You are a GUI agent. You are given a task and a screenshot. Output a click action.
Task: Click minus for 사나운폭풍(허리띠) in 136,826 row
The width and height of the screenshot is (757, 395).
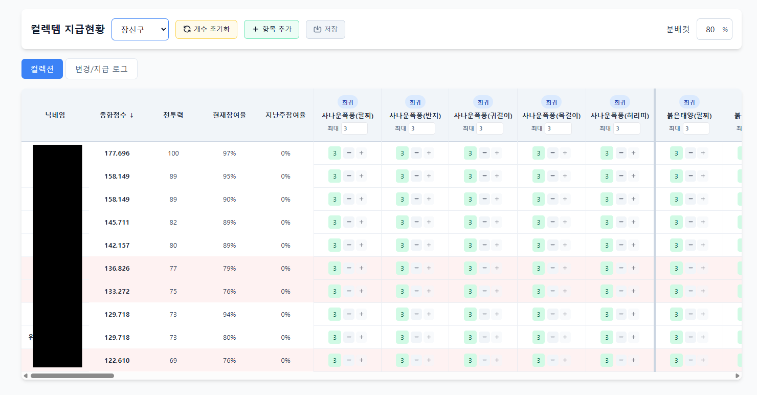(621, 268)
